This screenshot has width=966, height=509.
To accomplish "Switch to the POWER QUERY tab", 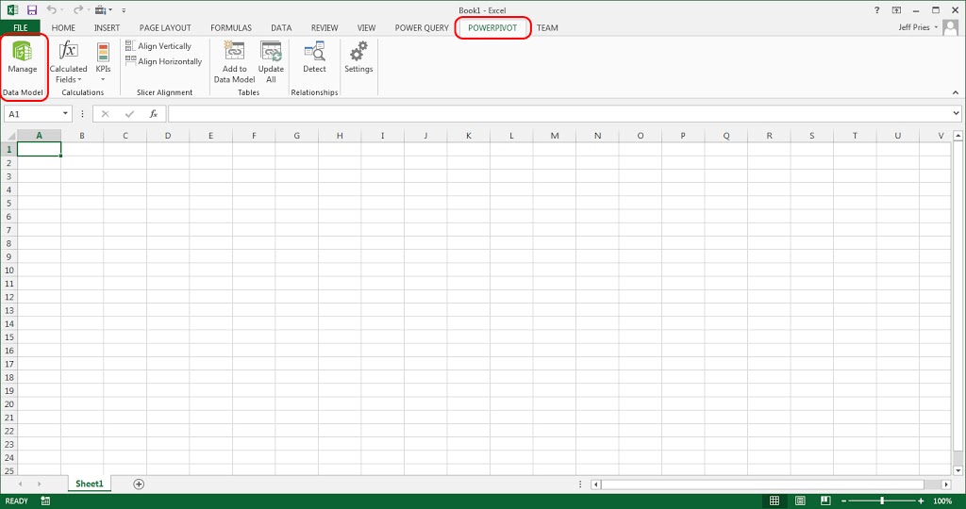I will point(422,28).
